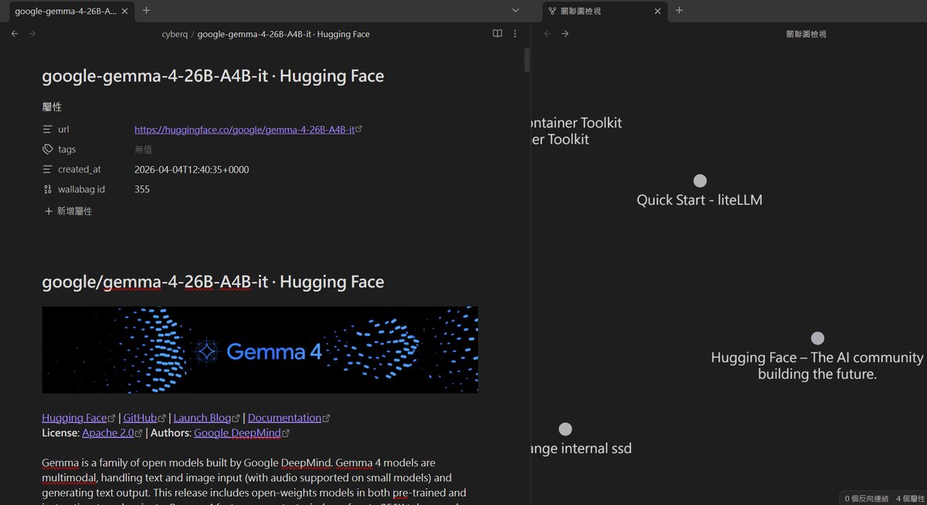Navigate forward in the left note pane
Viewport: 927px width, 505px height.
pos(32,34)
